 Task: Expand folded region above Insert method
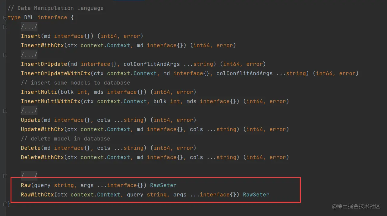5,27
